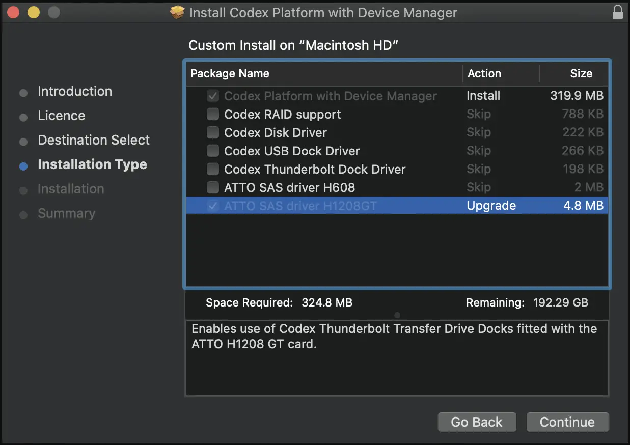
Task: Check the Codex Disk Driver package
Action: tap(212, 132)
